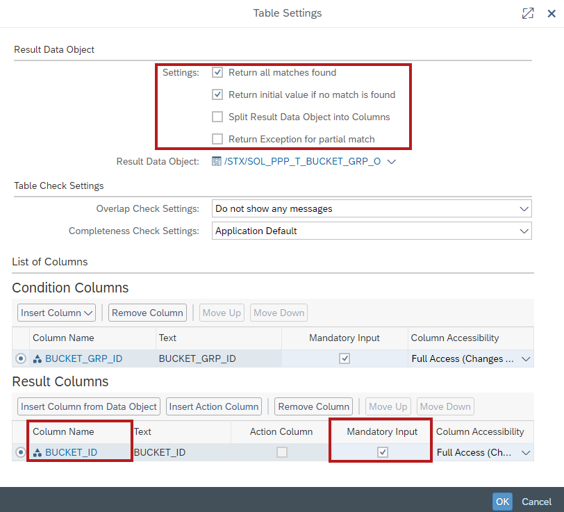Select the BUCKET_GRP_ID row radio button
Screen dimensions: 564x512
click(21, 359)
